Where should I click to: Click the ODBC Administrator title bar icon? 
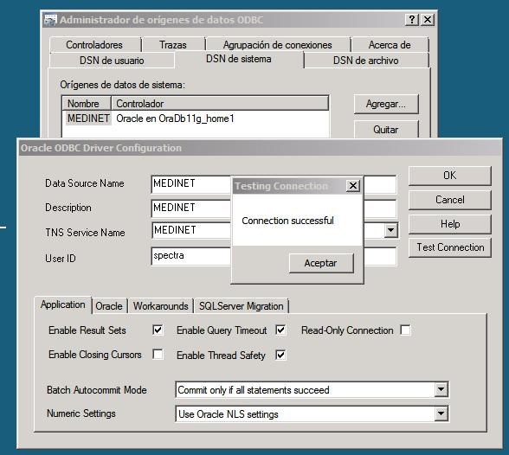pos(50,20)
